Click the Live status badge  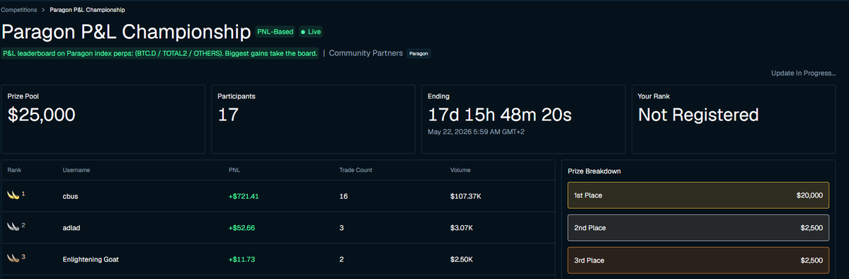(x=311, y=32)
